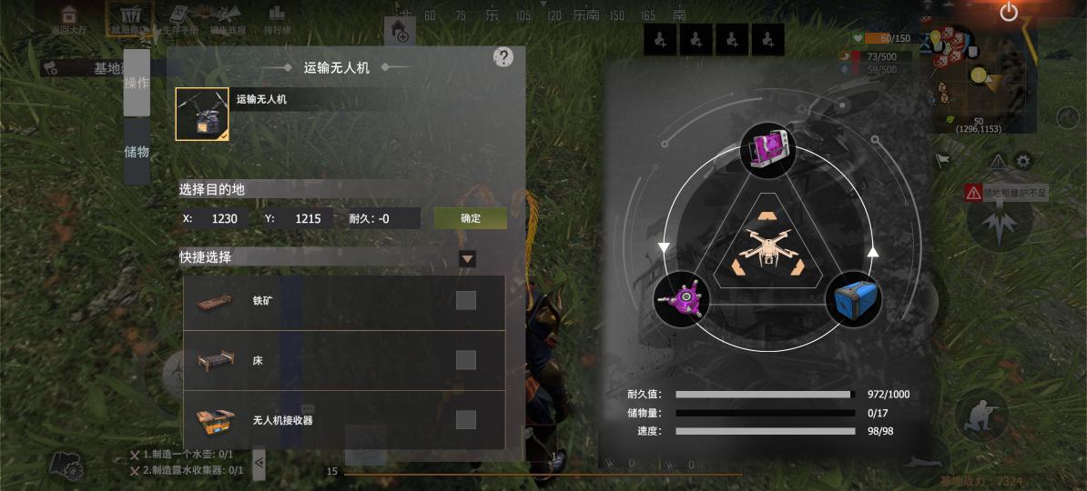Check the 铁矿 quick select box
This screenshot has width=1087, height=491.
466,301
